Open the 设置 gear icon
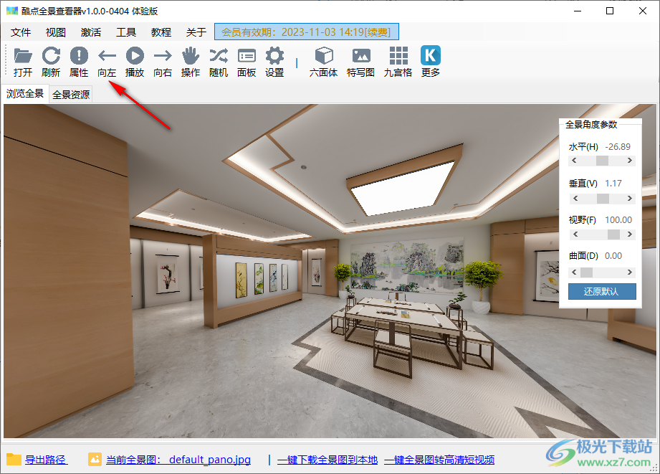The height and width of the screenshot is (474, 660). (274, 56)
